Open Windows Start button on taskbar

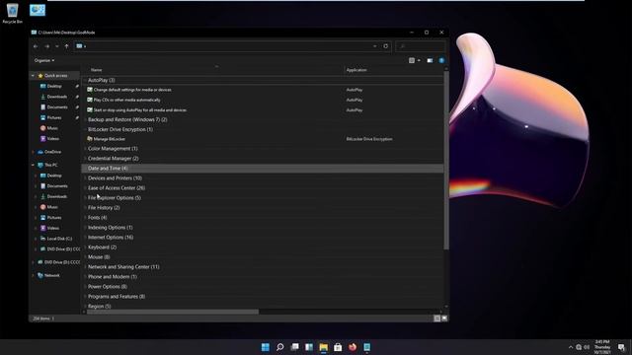point(266,347)
